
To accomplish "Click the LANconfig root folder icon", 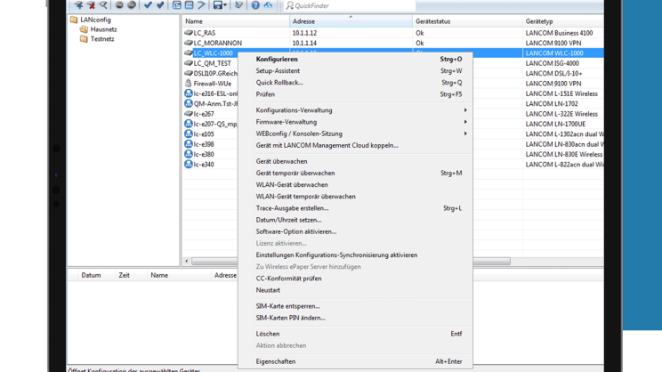I will coord(74,20).
